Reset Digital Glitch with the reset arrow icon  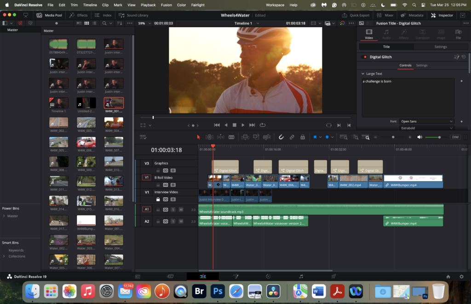click(x=464, y=57)
